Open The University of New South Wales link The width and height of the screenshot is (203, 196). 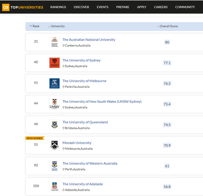pos(102,102)
